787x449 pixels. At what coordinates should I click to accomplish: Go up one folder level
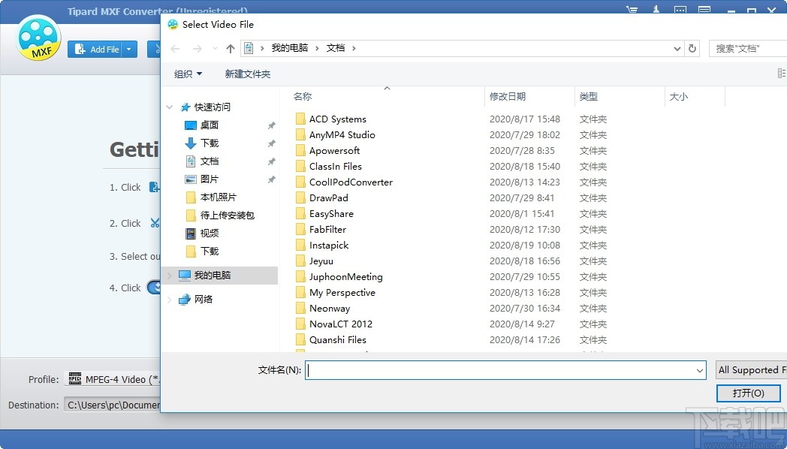[x=231, y=48]
